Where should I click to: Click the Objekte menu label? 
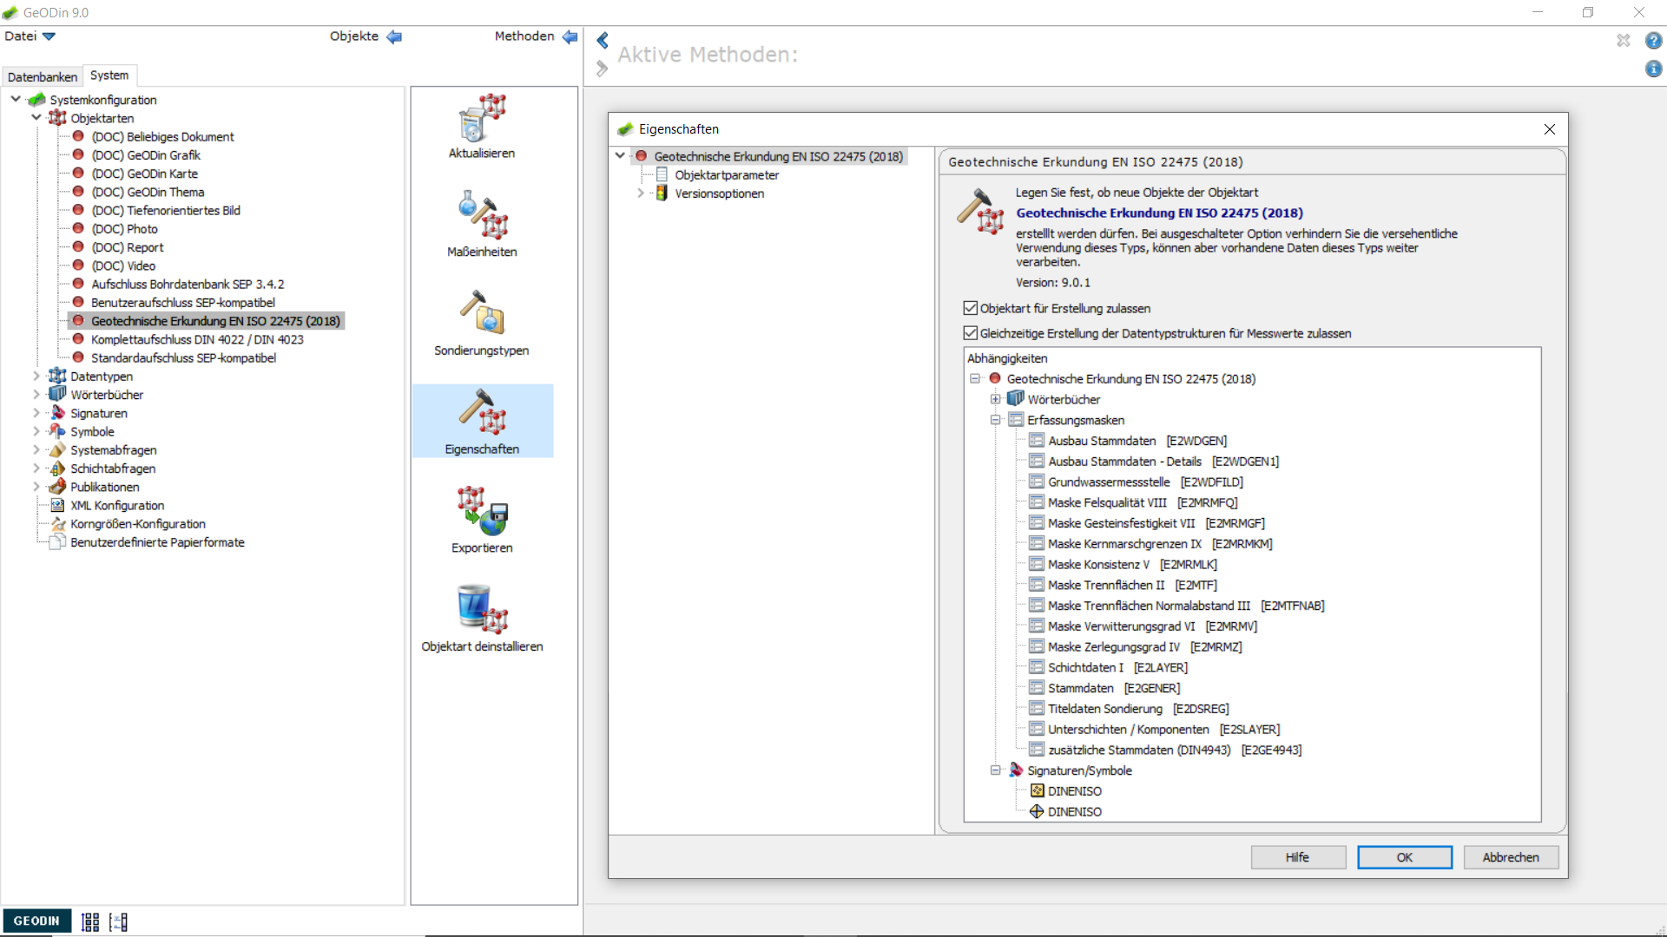[354, 36]
